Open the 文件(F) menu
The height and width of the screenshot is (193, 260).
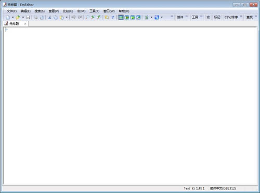[11, 11]
